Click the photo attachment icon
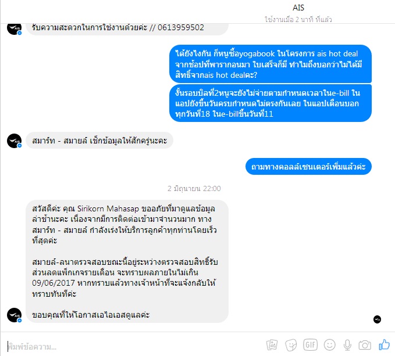Image resolution: width=395 pixels, height=356 pixels. coord(272,345)
